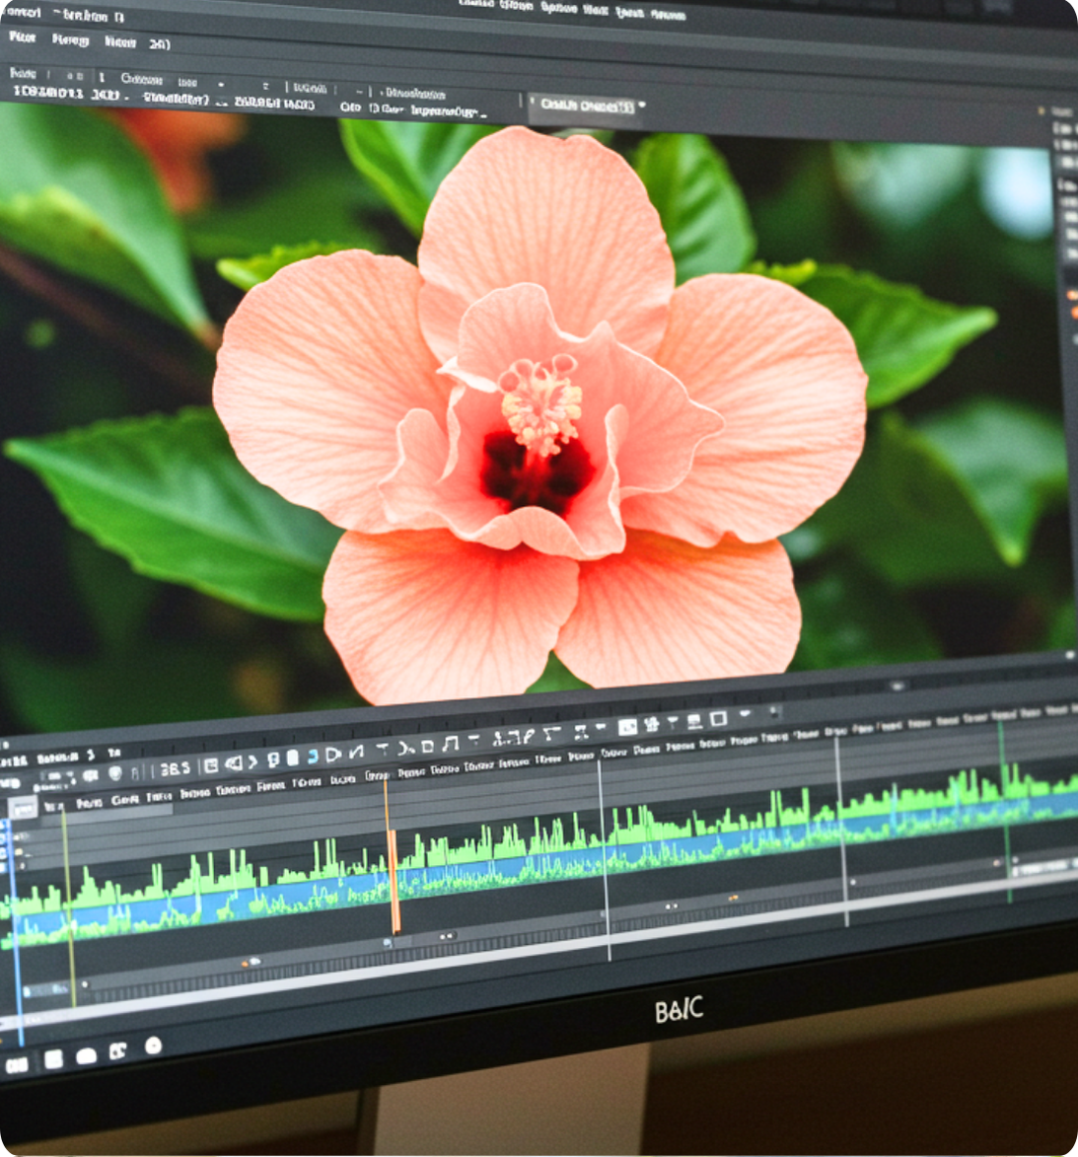
Task: Open the dropdown arrow beside the highlighted top tab
Action: click(642, 105)
